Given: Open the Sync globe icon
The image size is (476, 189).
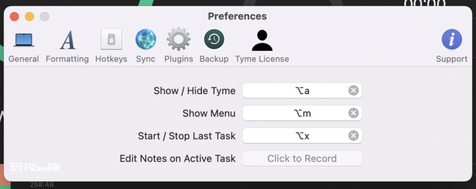Looking at the screenshot, I should (146, 40).
